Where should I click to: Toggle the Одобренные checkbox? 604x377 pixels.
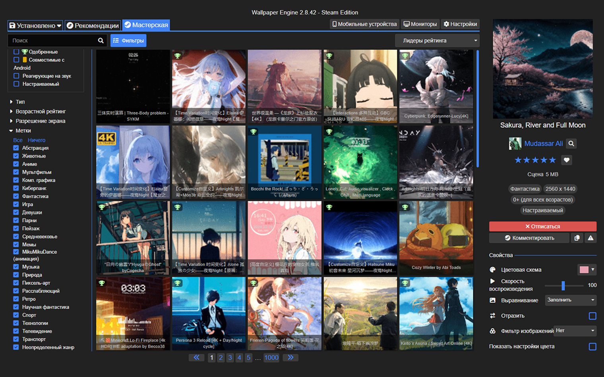(16, 52)
